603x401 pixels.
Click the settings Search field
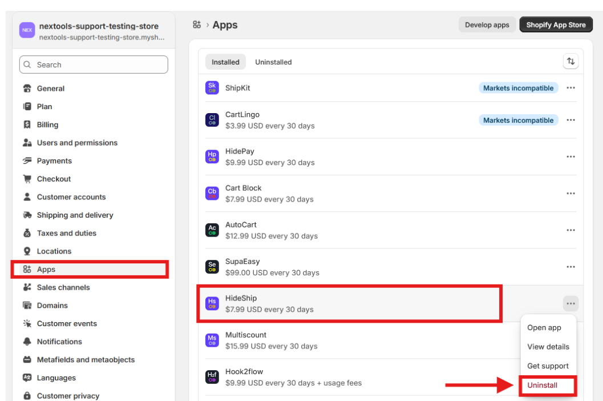point(94,65)
